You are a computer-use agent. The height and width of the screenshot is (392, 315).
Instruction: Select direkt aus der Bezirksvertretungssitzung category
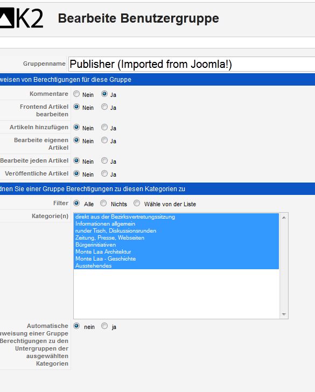pyautogui.click(x=176, y=217)
